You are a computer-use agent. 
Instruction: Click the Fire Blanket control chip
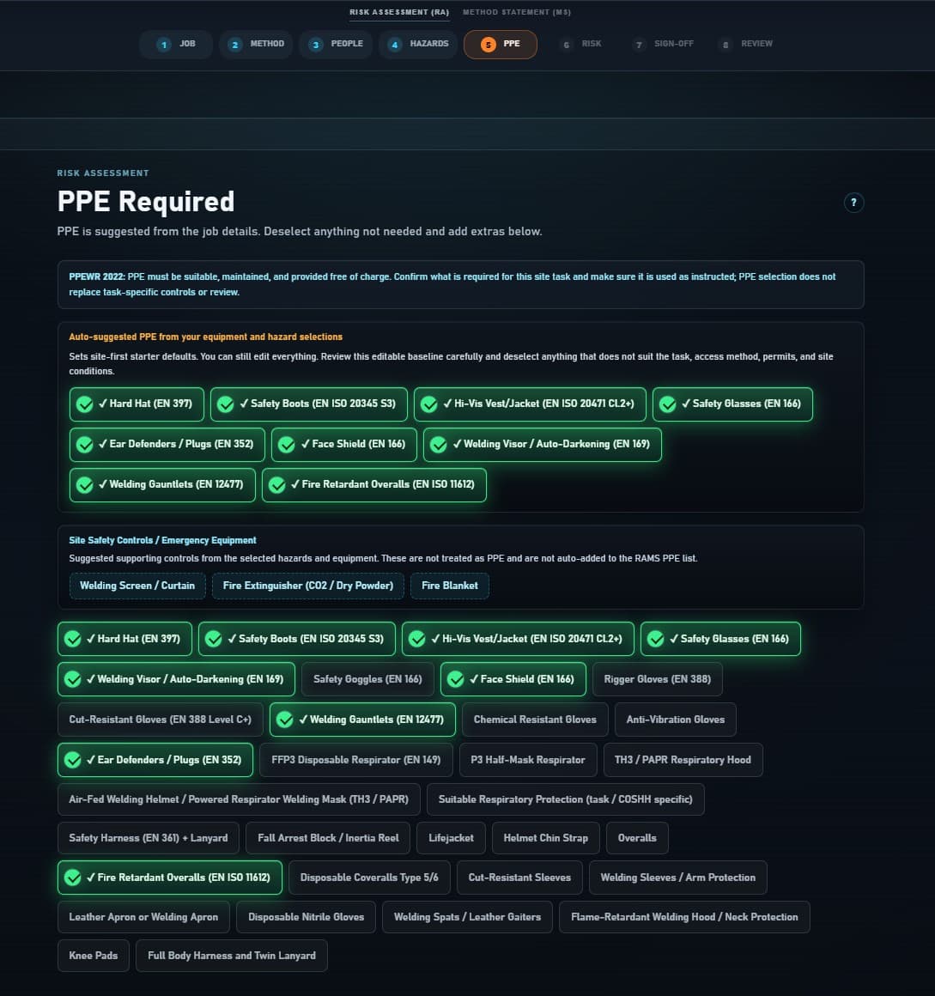[x=450, y=586]
